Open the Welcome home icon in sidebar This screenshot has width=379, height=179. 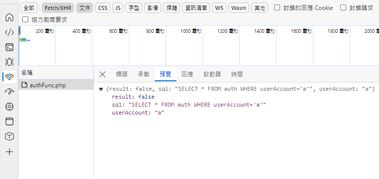[9, 17]
